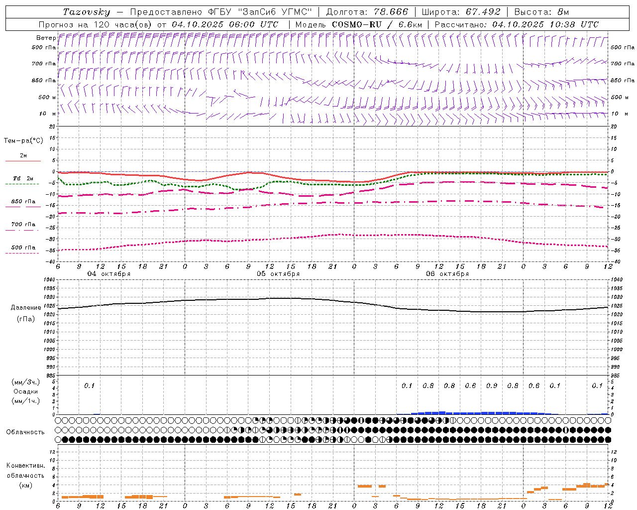Select the elevation label Высота: 8м

click(x=541, y=12)
